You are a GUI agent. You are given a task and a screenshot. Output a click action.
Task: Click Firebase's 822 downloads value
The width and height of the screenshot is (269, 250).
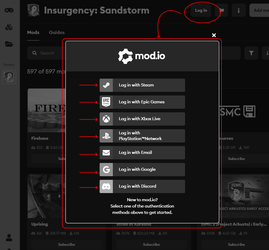[39, 148]
